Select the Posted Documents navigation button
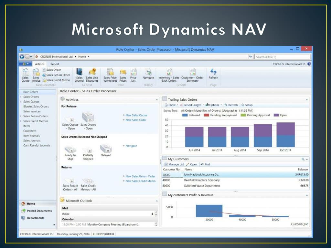The image size is (331, 248). click(x=37, y=211)
